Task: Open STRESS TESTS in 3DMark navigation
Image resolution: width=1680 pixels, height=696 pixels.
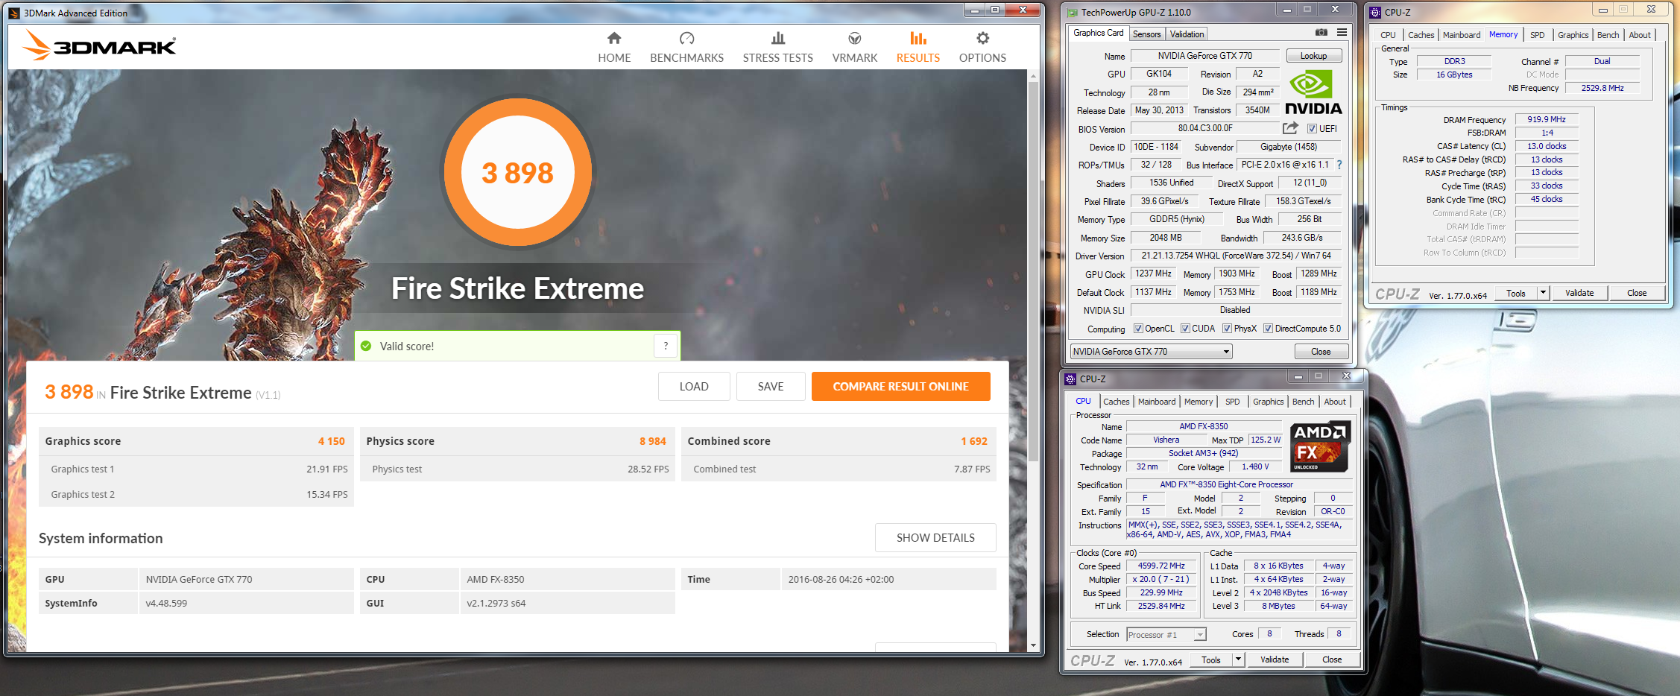Action: click(x=777, y=48)
